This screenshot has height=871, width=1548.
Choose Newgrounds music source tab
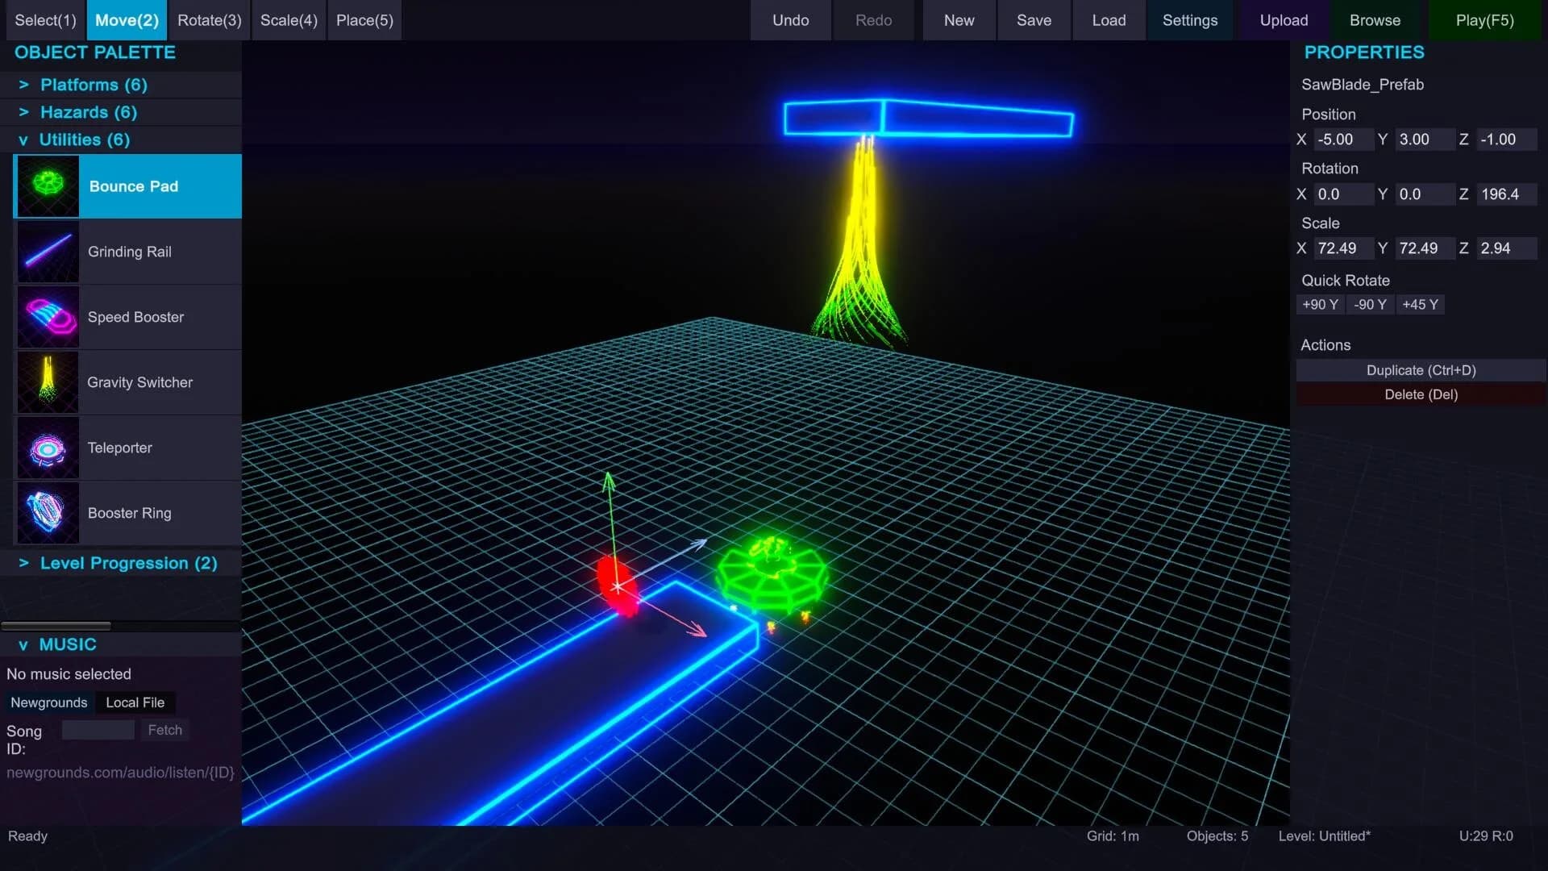pos(49,702)
